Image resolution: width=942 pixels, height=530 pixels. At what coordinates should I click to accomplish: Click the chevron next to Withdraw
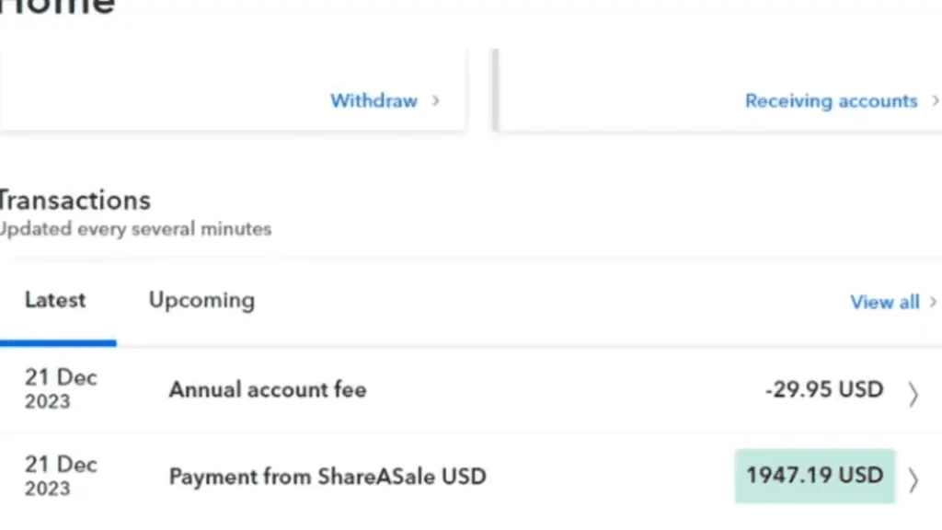(x=436, y=101)
